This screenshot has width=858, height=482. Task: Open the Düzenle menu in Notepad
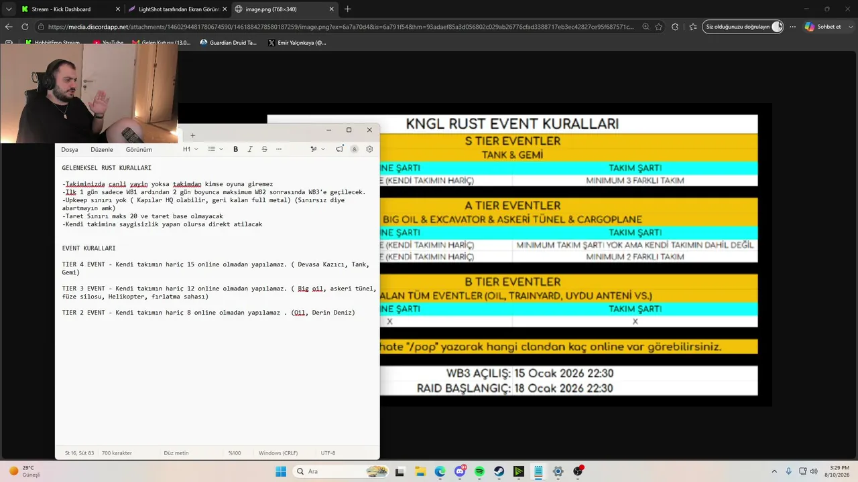pyautogui.click(x=102, y=149)
